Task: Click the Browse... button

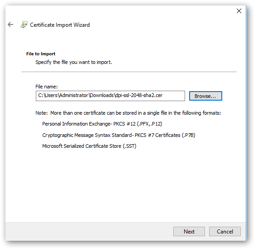Action: coord(205,96)
